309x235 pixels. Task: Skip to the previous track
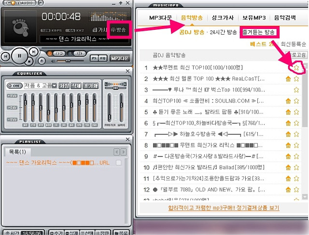point(5,57)
